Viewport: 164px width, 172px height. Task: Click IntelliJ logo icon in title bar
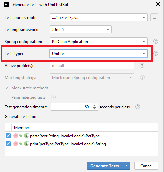point(6,5)
